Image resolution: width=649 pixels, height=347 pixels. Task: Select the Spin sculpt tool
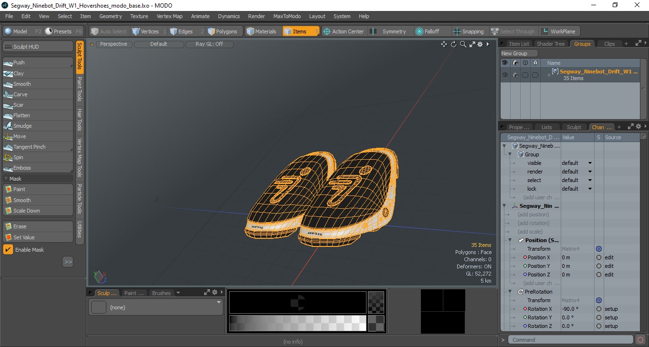pyautogui.click(x=38, y=157)
